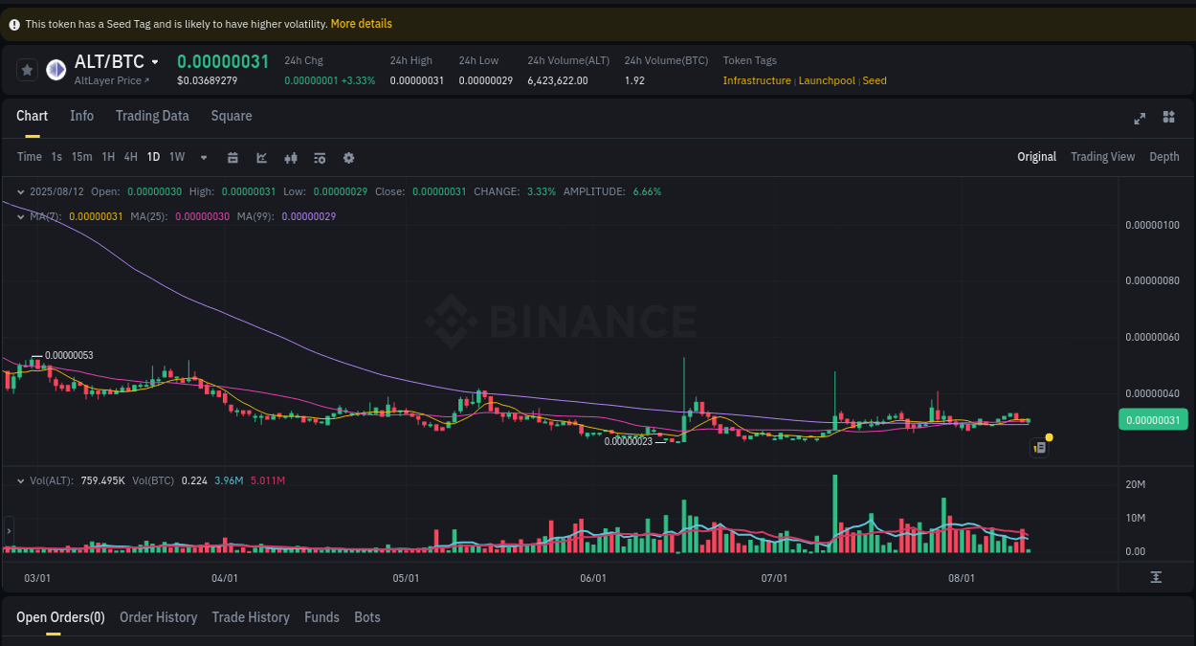Open the Order History tab
1196x646 pixels.
[x=158, y=617]
